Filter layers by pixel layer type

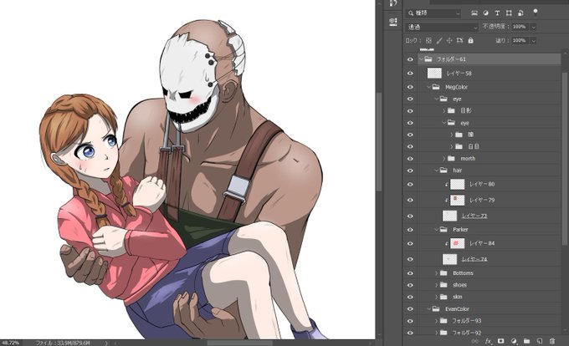[x=474, y=13]
